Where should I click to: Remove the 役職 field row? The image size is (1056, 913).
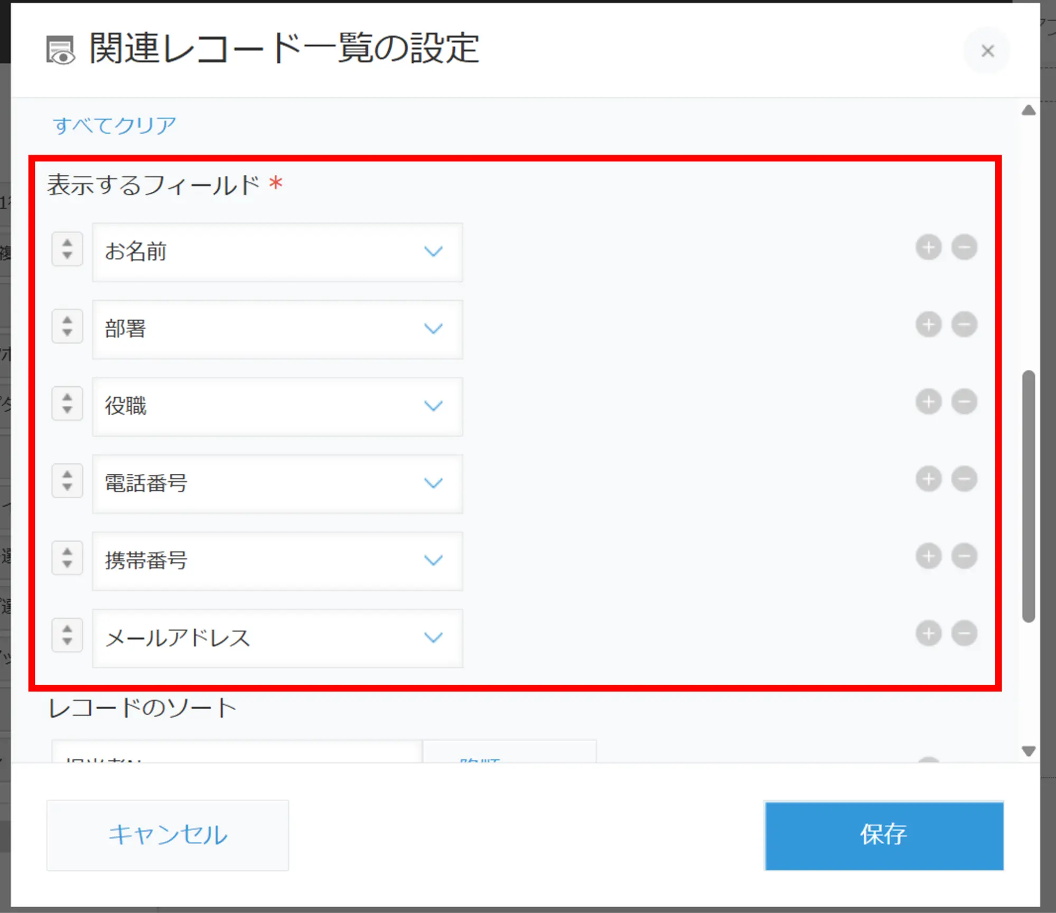964,402
